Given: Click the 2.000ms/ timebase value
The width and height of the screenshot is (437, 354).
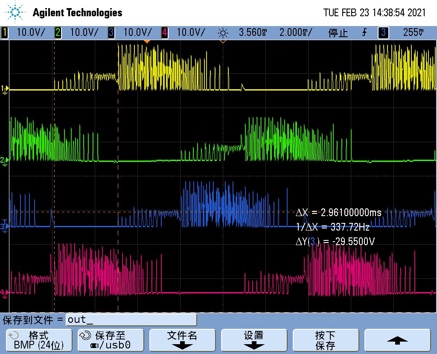Looking at the screenshot, I should [x=296, y=32].
